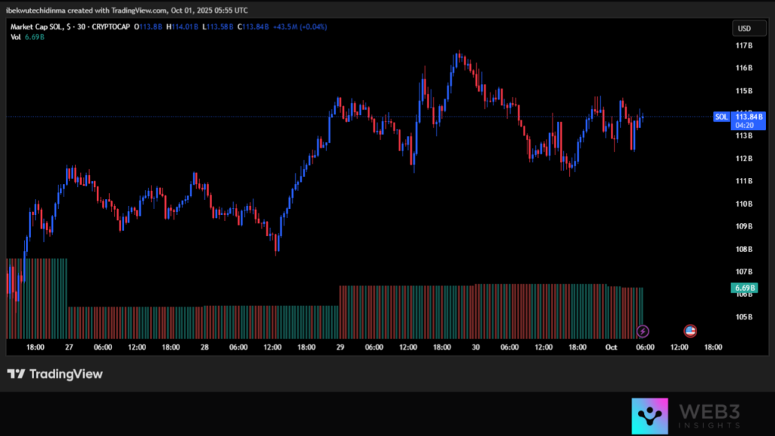Click the Vol indicator label
The image size is (775, 436).
pos(16,36)
